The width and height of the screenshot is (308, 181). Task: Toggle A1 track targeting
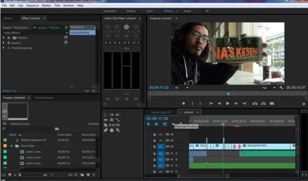coord(161,154)
